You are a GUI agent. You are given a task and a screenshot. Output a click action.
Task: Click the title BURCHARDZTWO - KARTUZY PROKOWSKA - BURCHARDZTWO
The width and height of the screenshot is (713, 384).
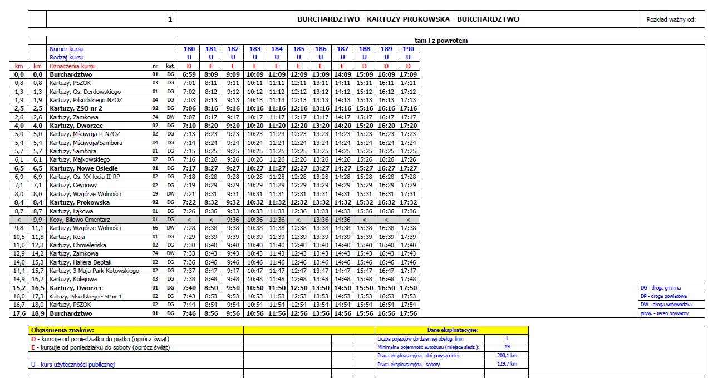point(408,19)
